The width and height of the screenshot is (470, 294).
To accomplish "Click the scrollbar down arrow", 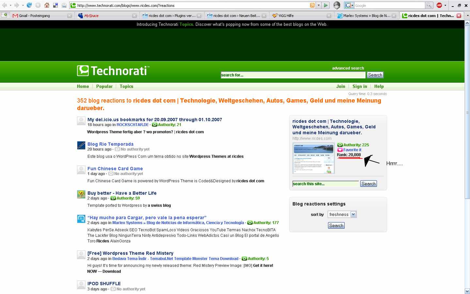I will pos(467,291).
